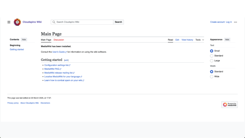Click the Powered by MediaWiki badge
The width and height of the screenshot is (245, 138).
[230, 104]
